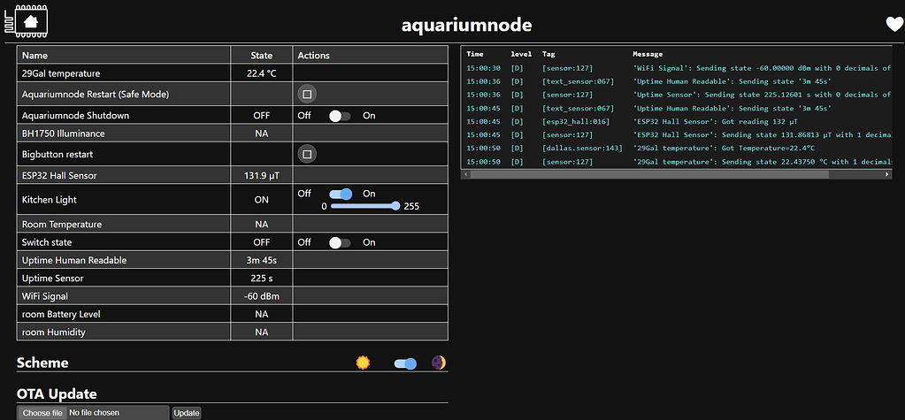Screen dimensions: 905x420
Task: Click the heart icon in header
Action: tap(894, 25)
